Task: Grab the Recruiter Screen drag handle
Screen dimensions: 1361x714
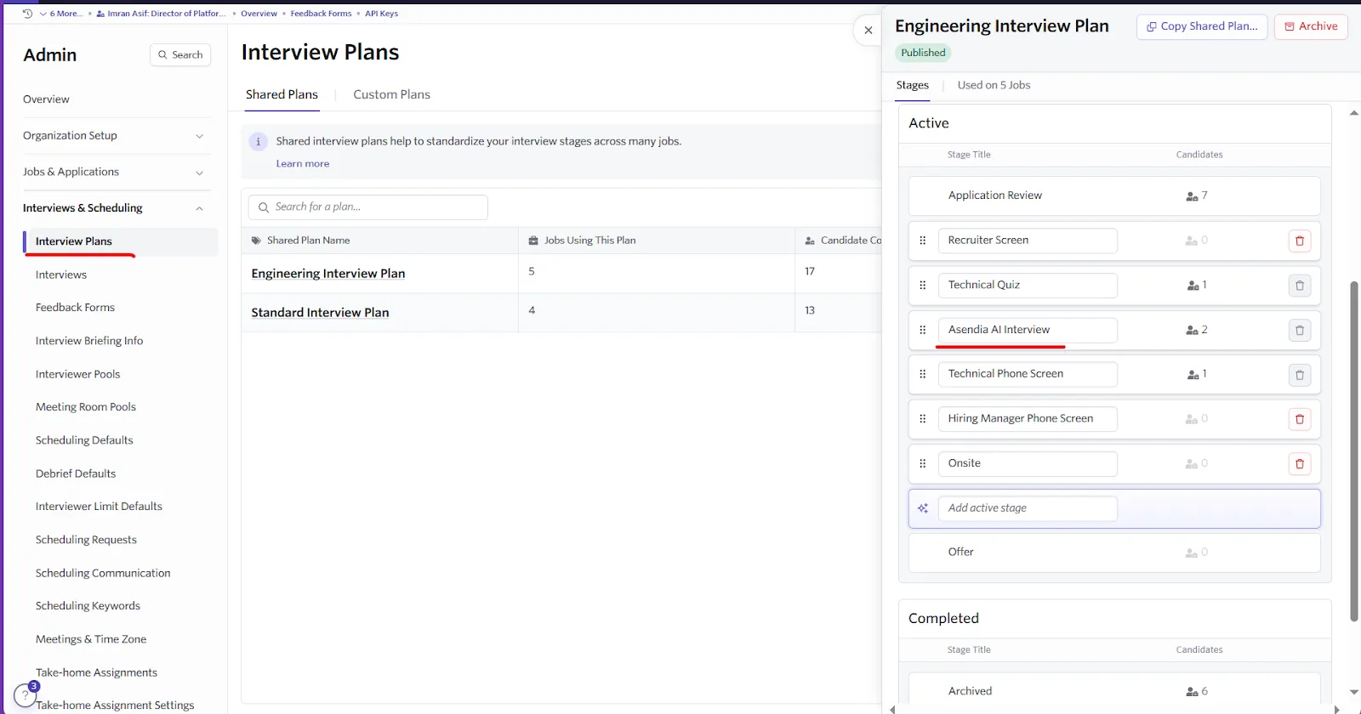Action: tap(923, 241)
